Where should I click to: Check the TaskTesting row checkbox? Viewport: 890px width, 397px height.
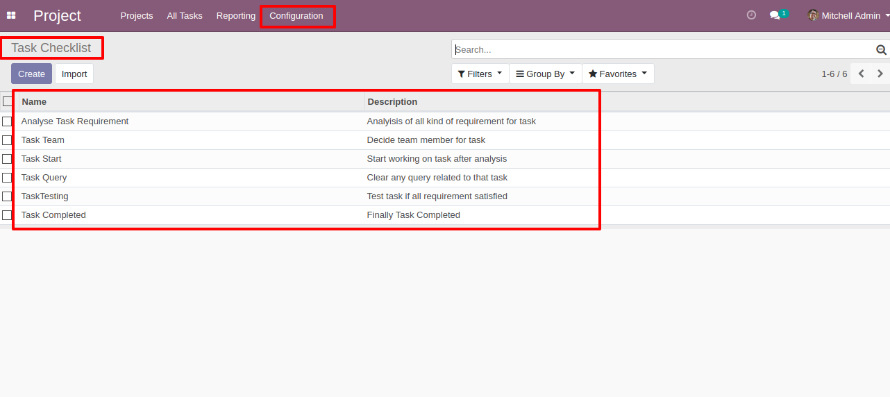click(x=7, y=196)
